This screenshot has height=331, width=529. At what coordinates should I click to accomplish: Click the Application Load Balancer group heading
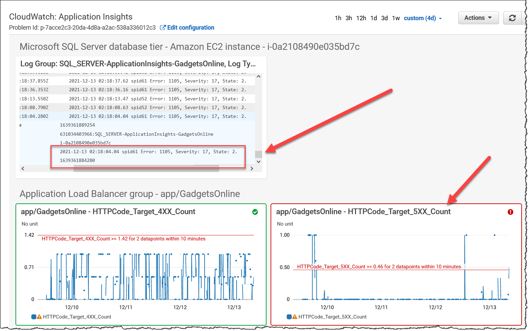pyautogui.click(x=130, y=194)
